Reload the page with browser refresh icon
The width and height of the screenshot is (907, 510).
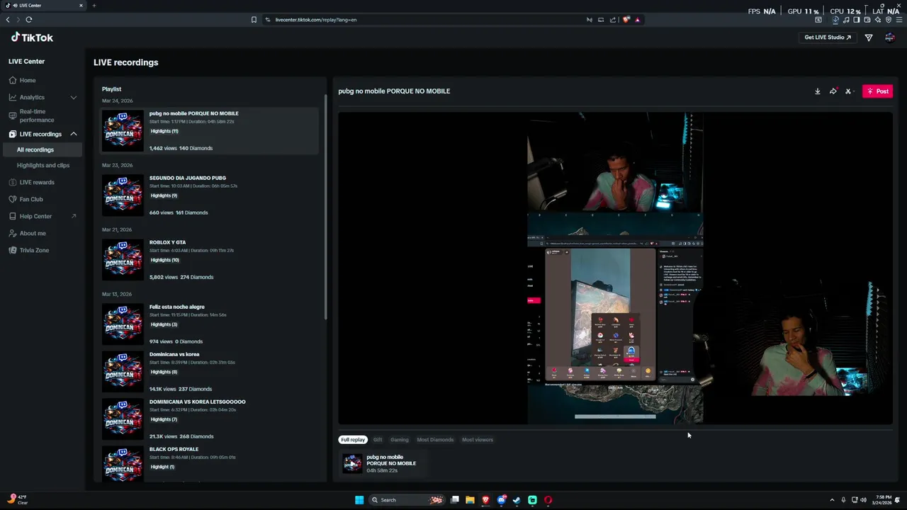29,20
